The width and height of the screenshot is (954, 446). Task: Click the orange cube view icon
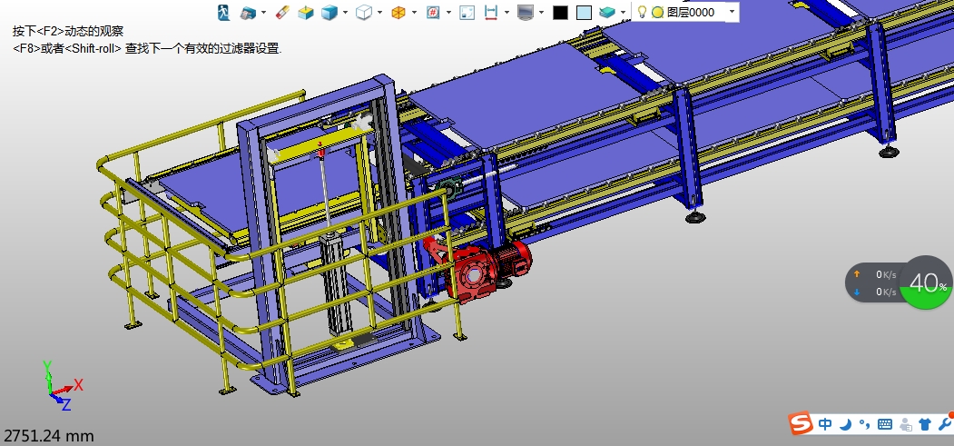click(x=398, y=13)
